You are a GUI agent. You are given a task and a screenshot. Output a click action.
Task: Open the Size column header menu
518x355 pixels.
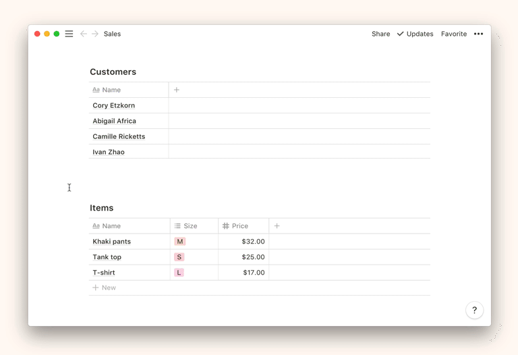point(190,226)
